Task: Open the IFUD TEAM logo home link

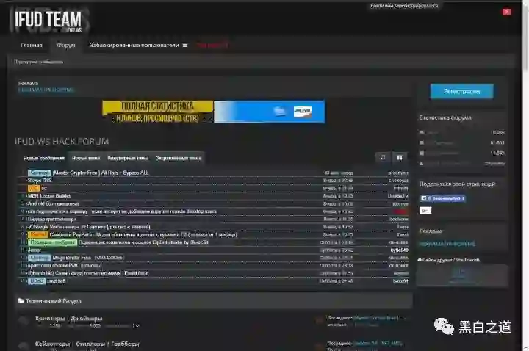Action: click(x=48, y=20)
